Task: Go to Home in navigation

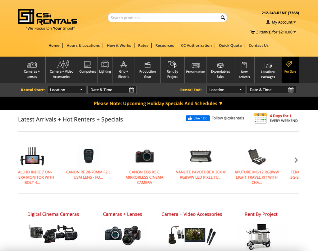Action: pyautogui.click(x=54, y=45)
